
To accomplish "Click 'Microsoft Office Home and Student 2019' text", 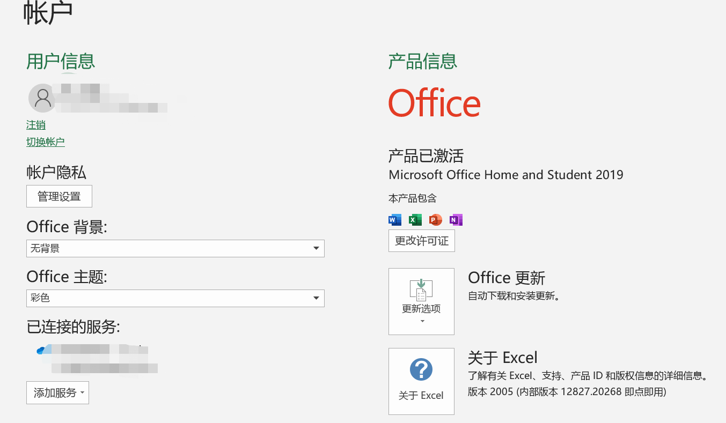I will pos(506,175).
